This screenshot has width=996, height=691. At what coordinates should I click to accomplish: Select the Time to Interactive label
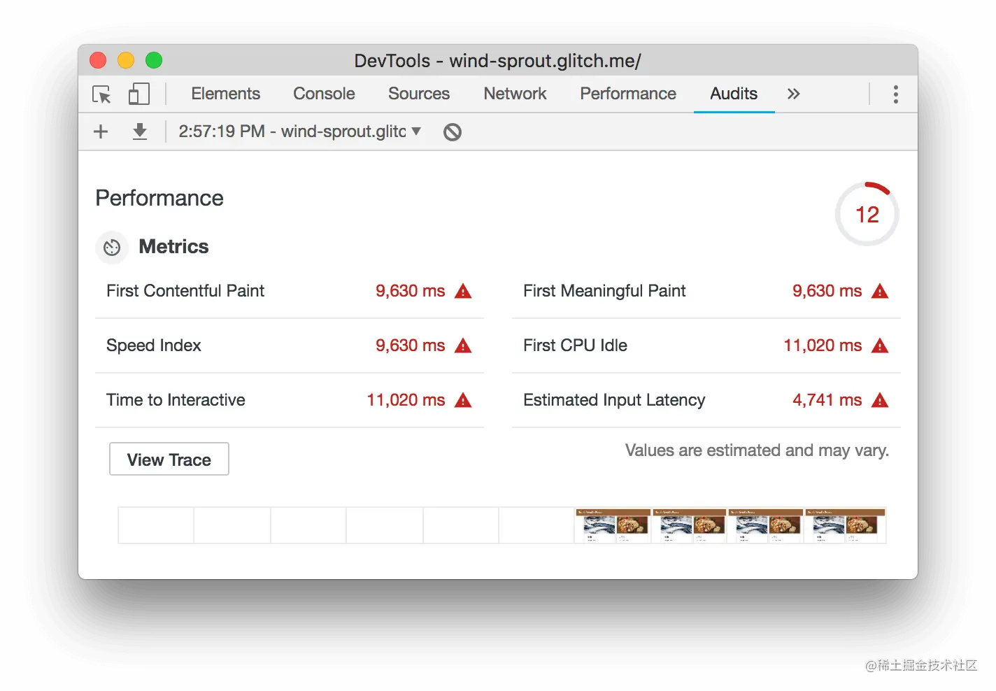(176, 400)
